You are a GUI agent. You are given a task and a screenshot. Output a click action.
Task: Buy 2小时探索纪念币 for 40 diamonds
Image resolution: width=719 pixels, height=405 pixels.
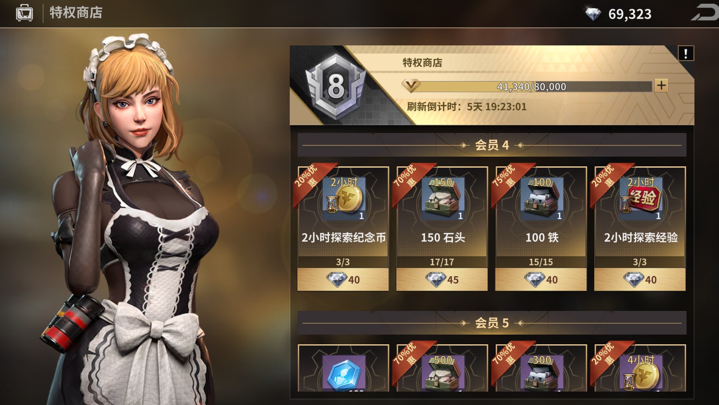click(x=343, y=279)
